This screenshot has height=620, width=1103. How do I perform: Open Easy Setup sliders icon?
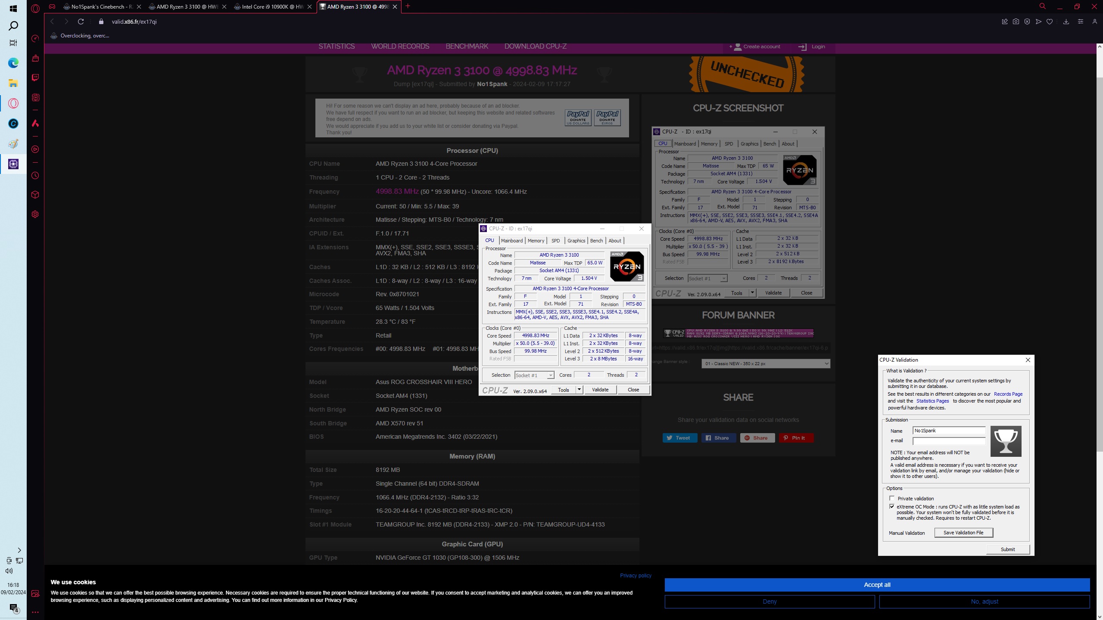click(x=1080, y=22)
